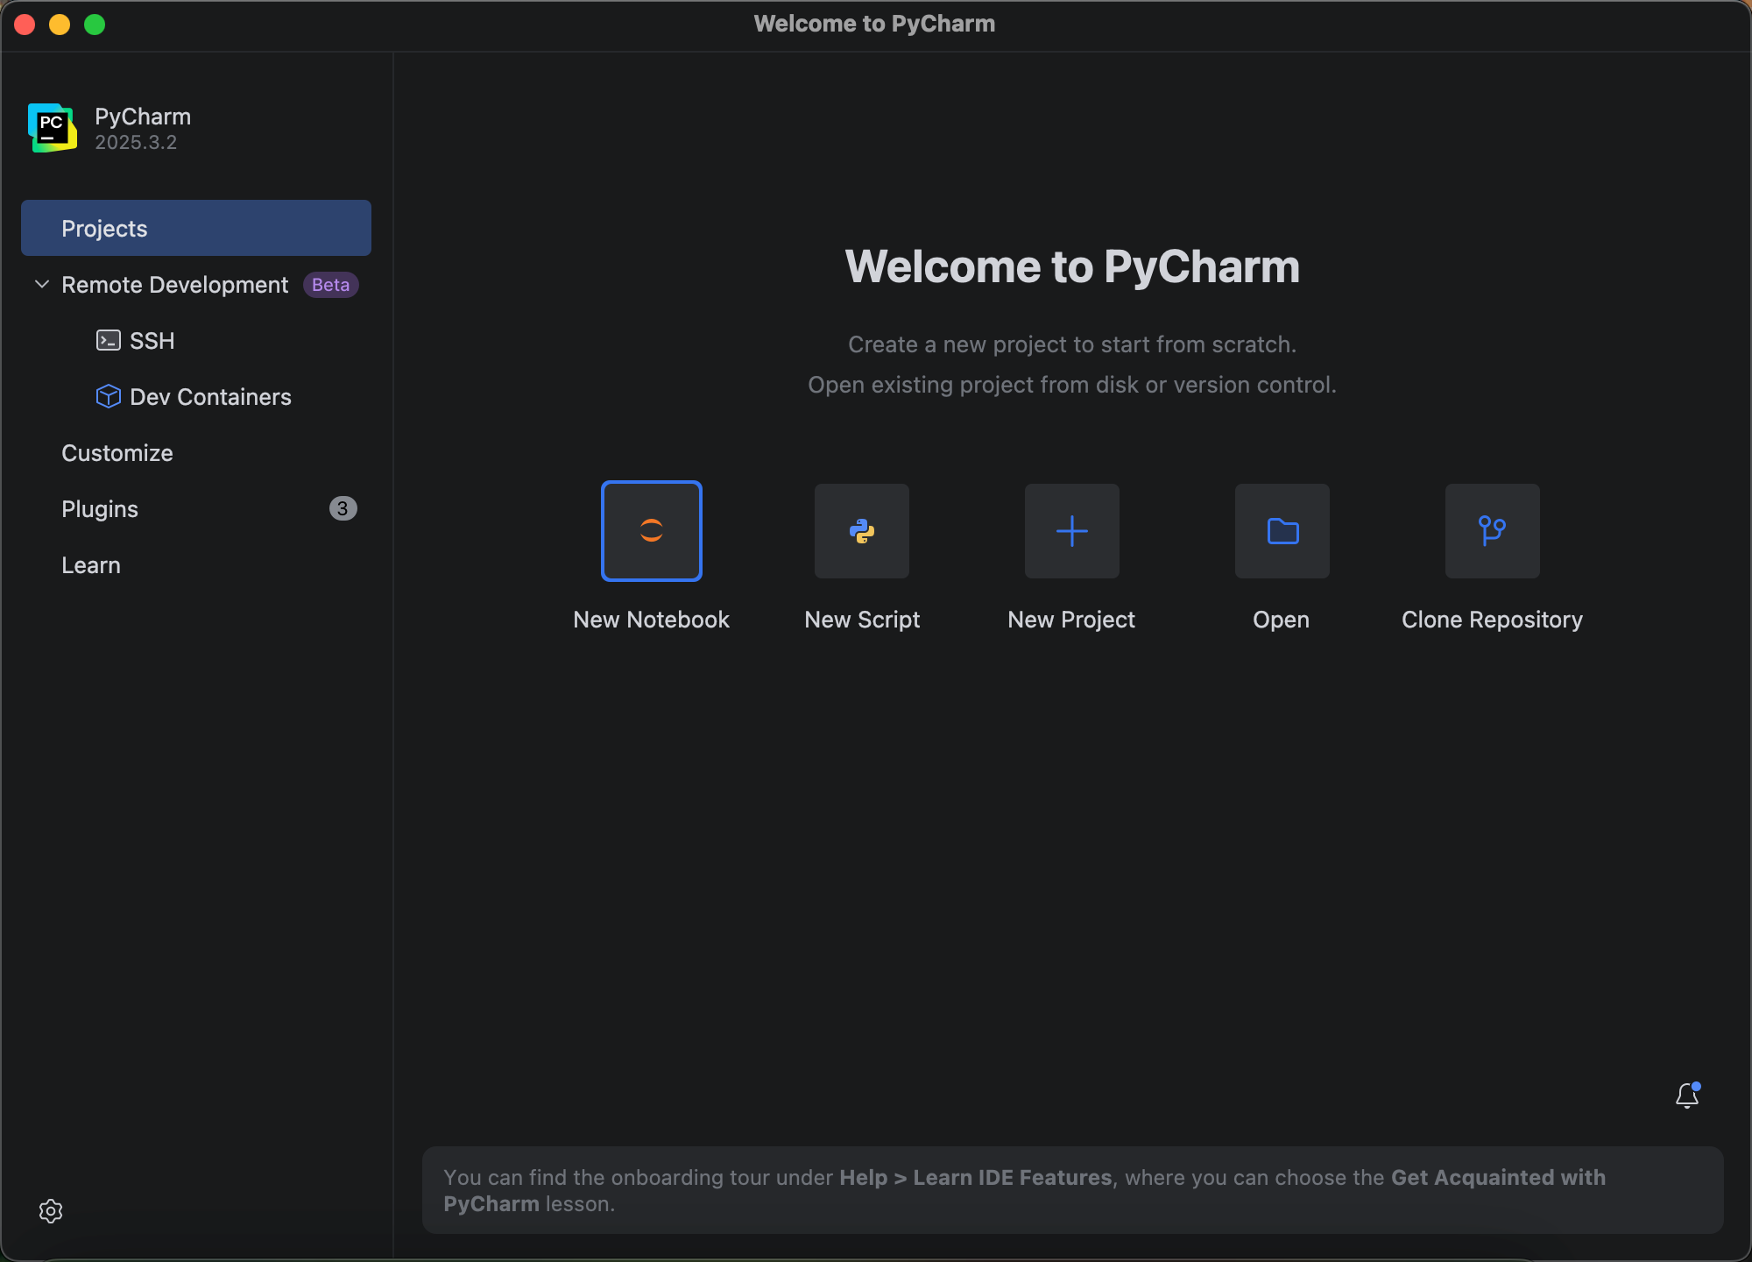This screenshot has height=1262, width=1752.
Task: Click the PyCharm logo icon
Action: [x=52, y=128]
